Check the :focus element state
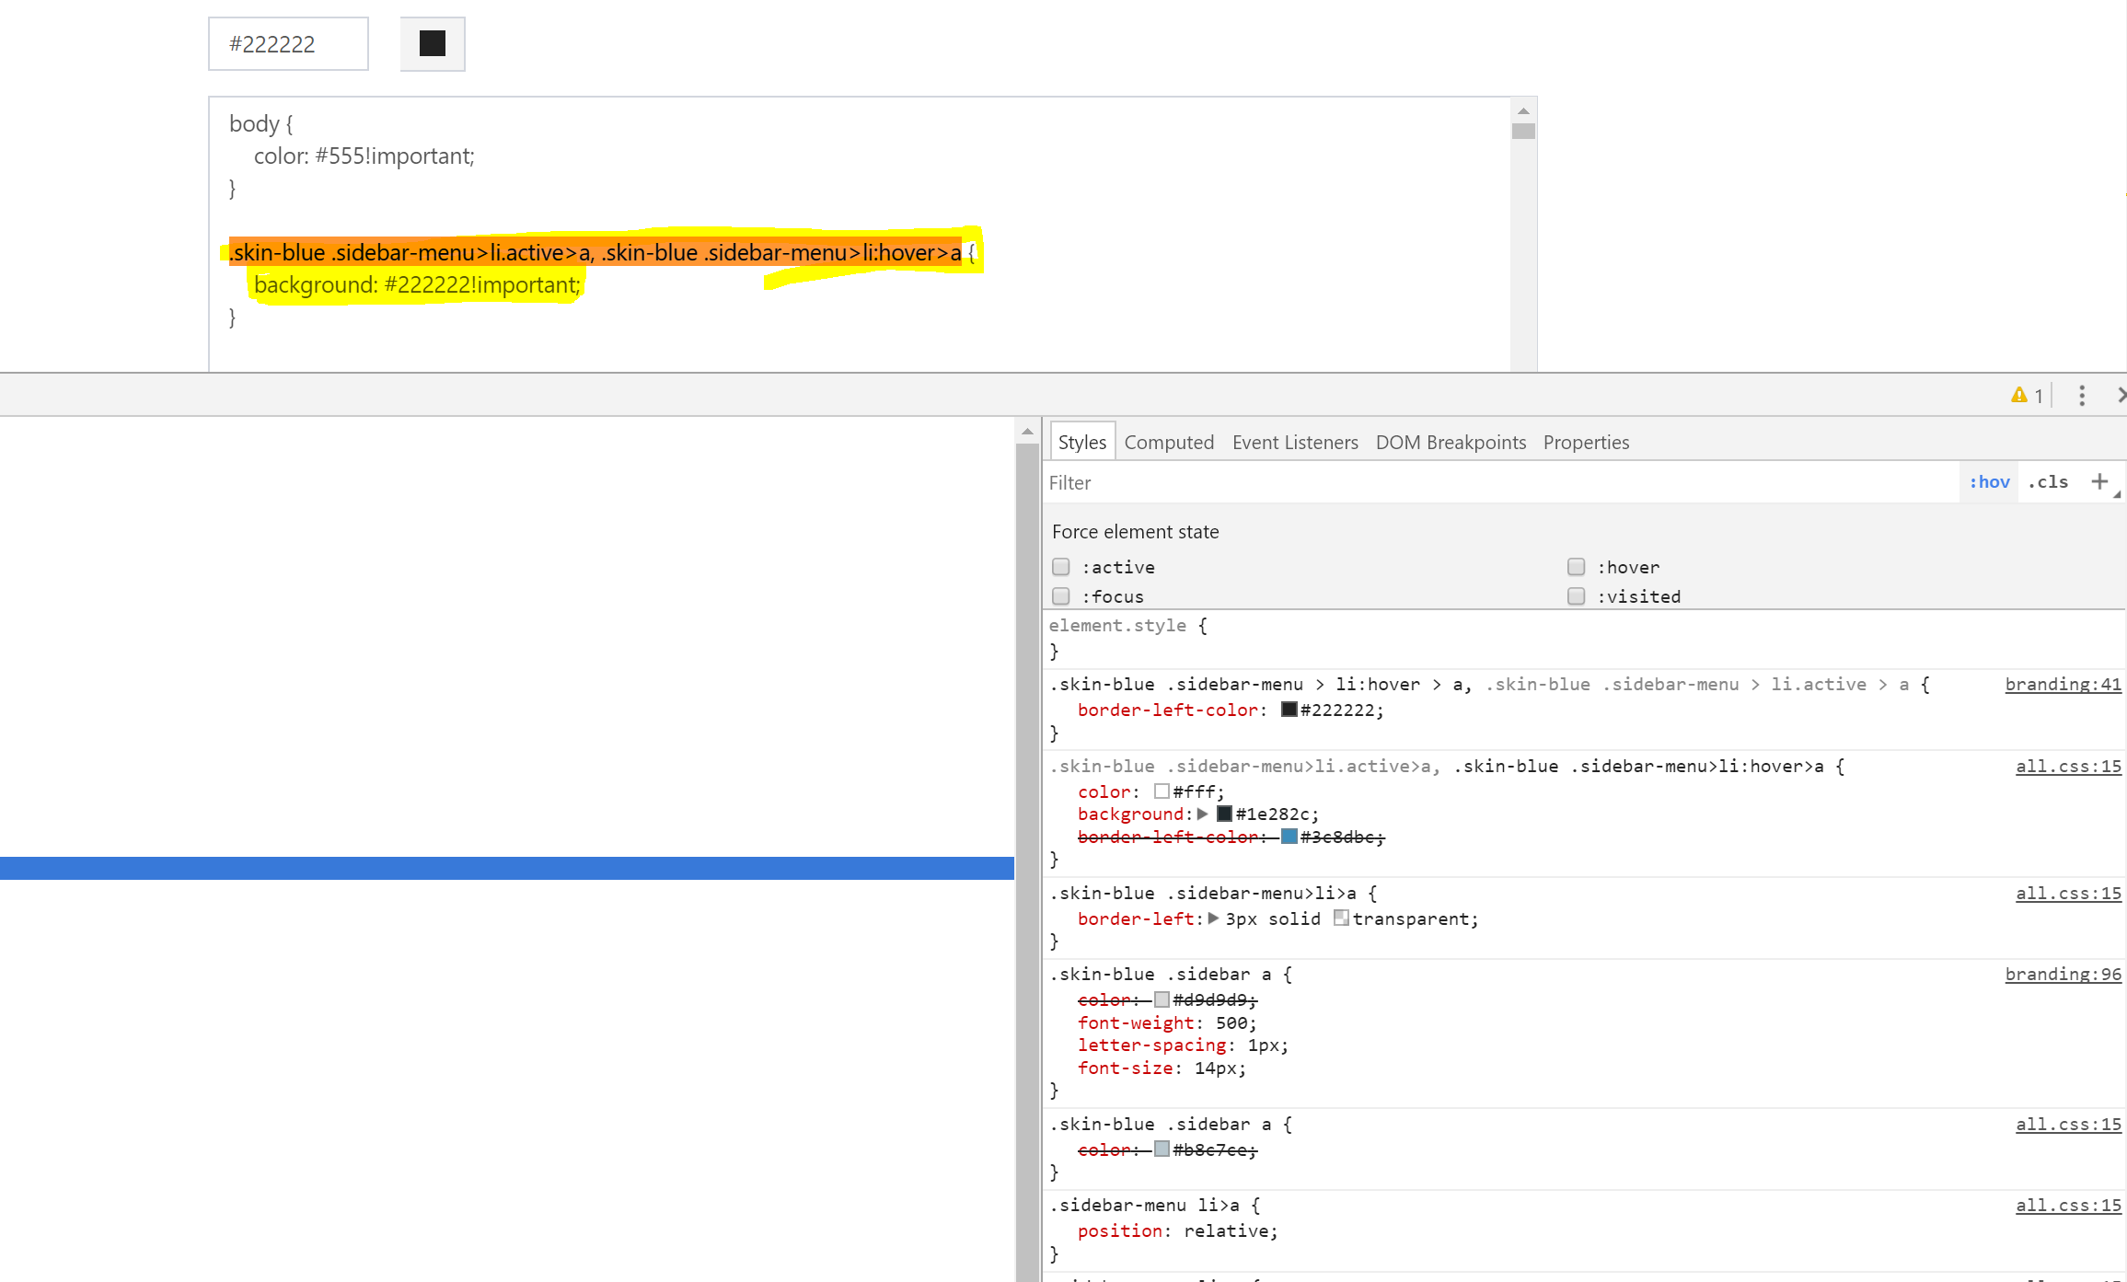Screen dimensions: 2127x1282 (1060, 596)
